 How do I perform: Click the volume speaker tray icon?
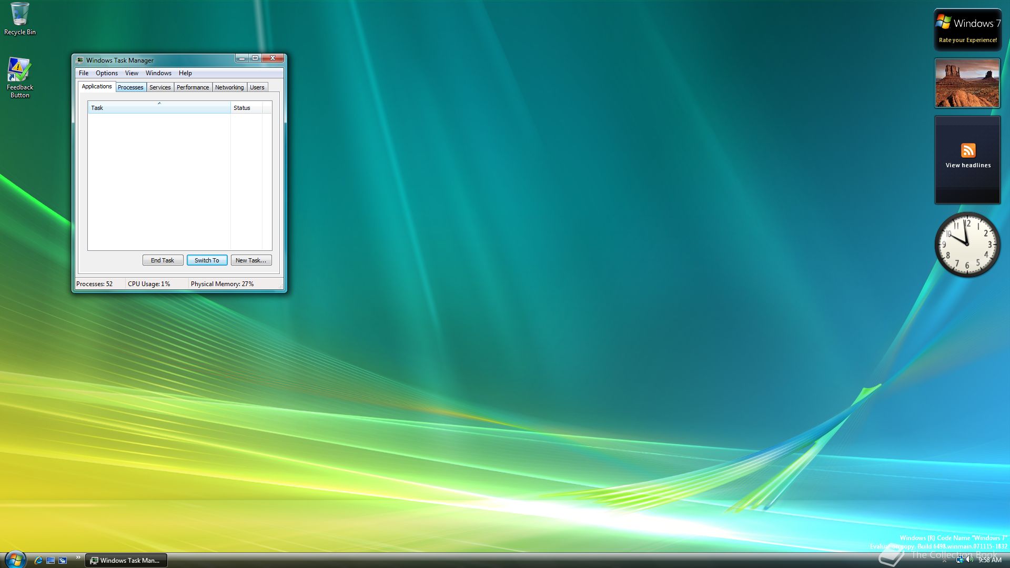(x=969, y=560)
